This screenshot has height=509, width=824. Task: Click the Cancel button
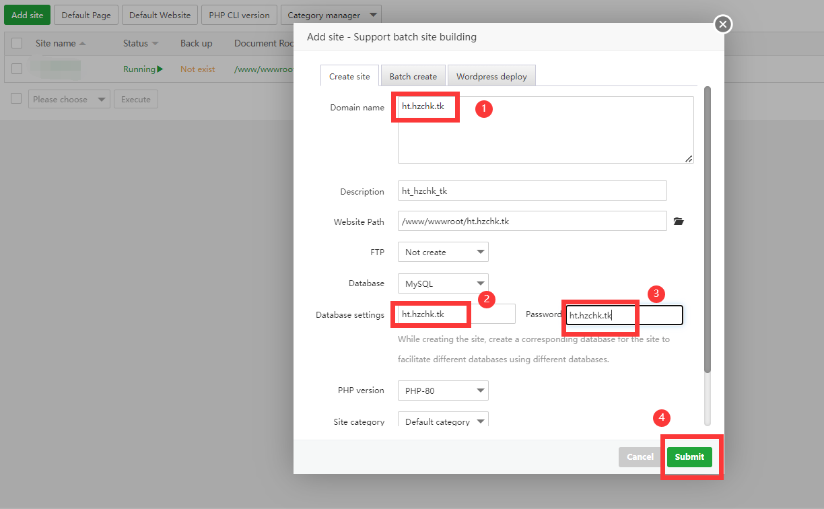pyautogui.click(x=640, y=456)
